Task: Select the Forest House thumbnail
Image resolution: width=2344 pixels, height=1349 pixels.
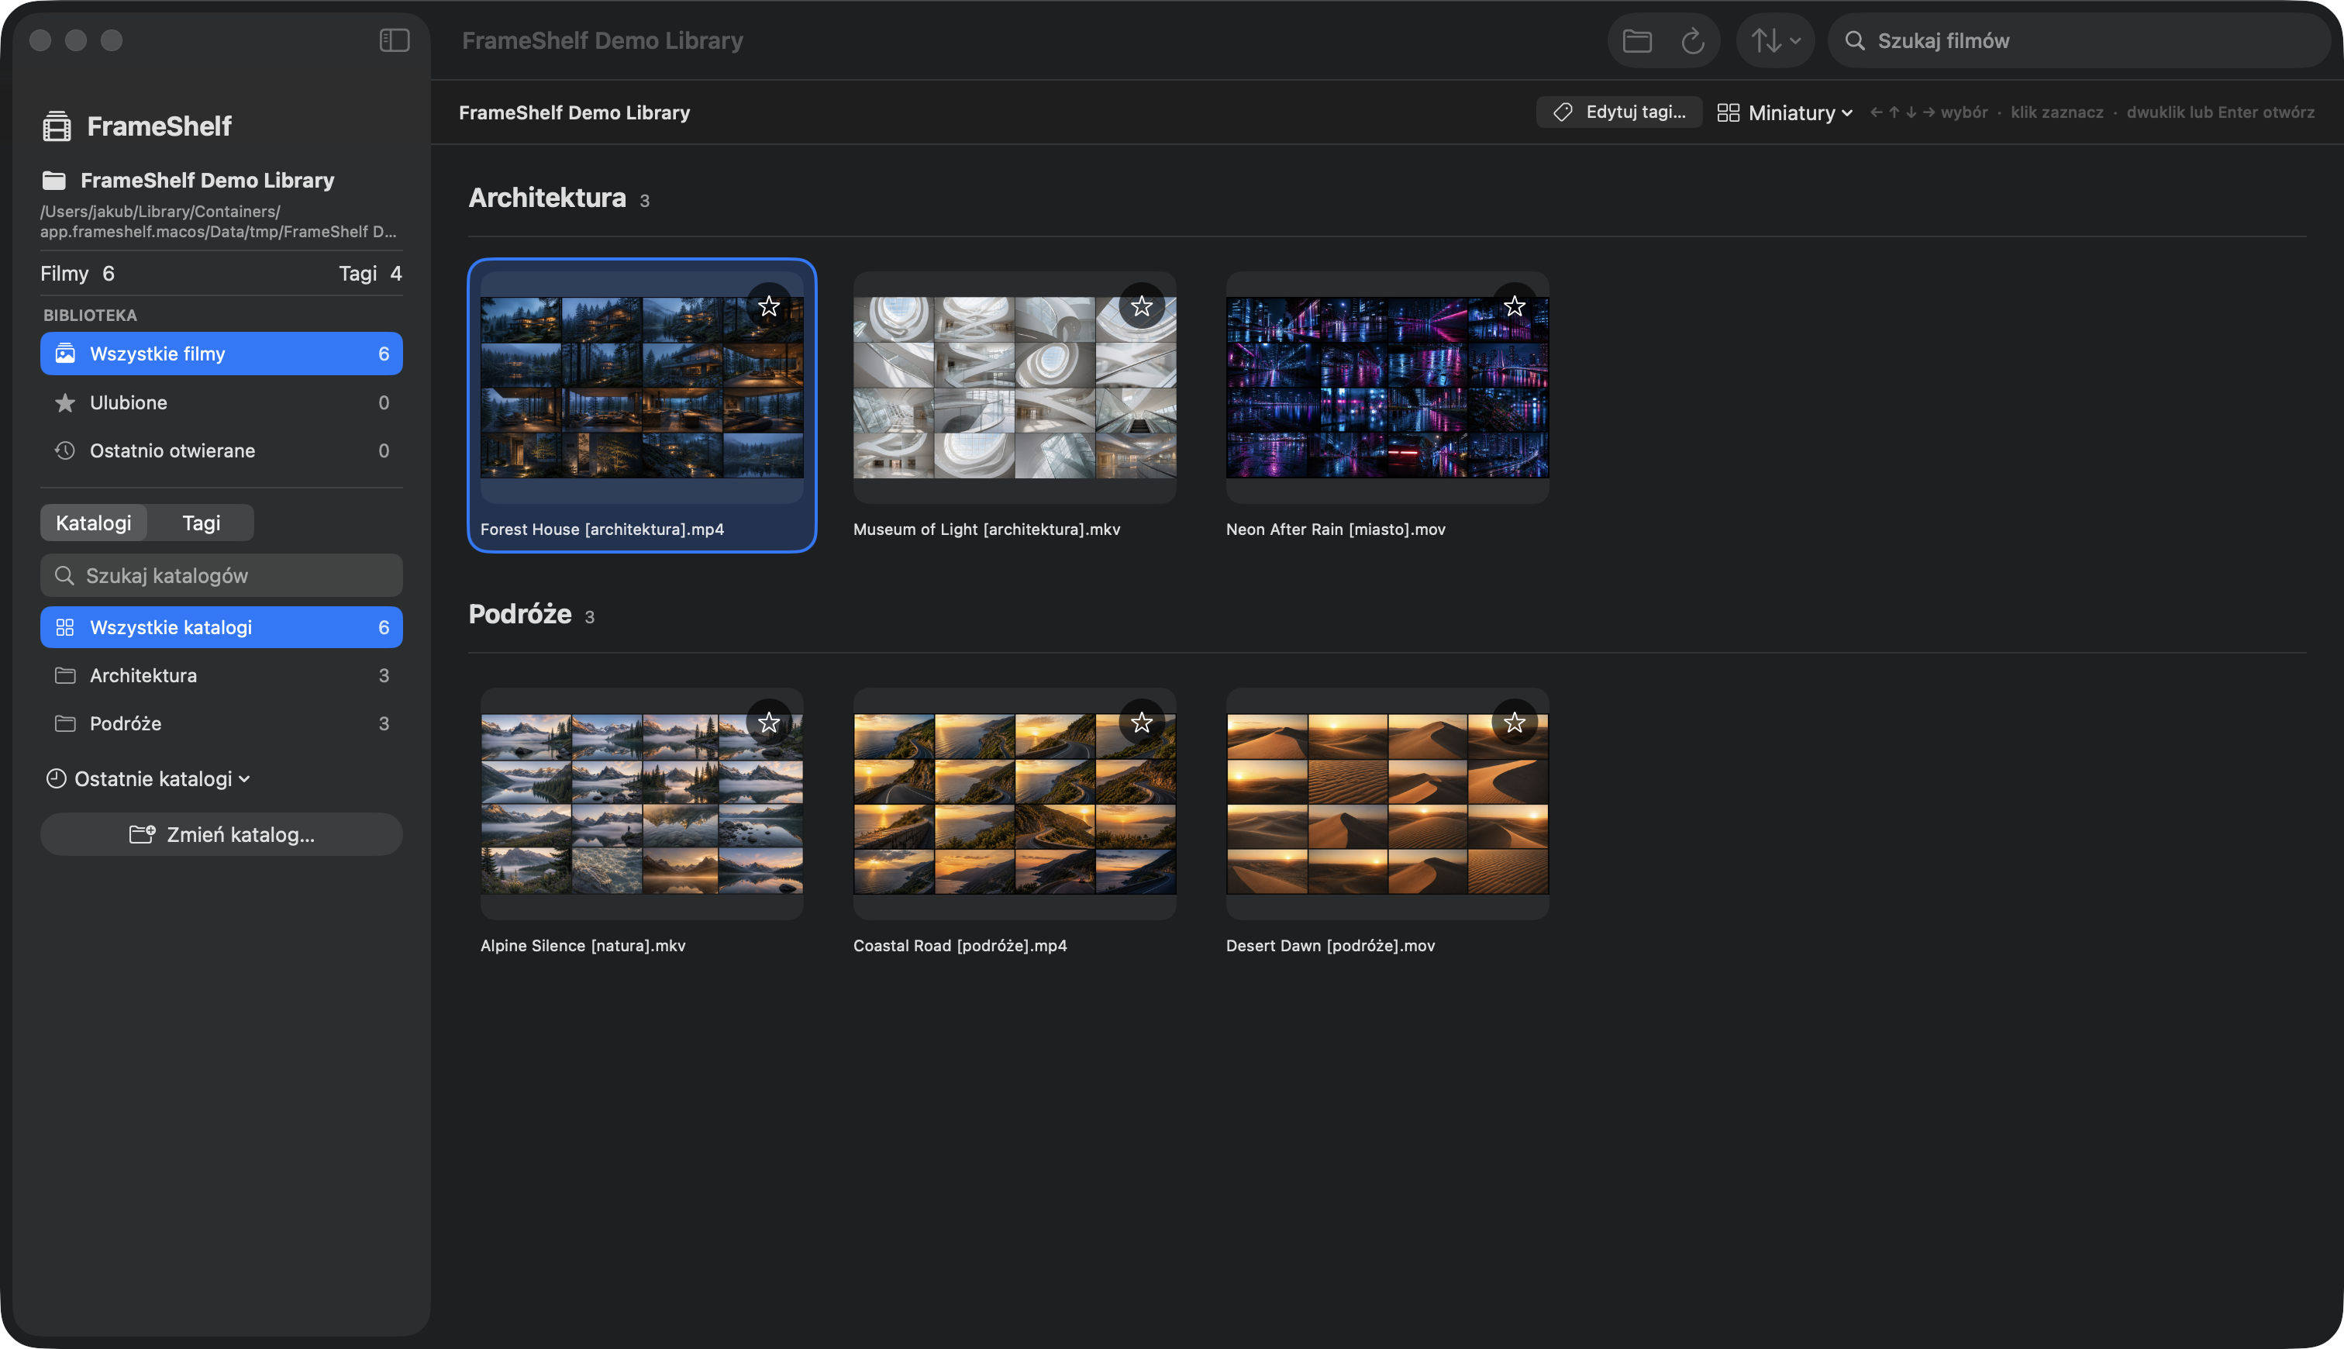Action: [642, 388]
